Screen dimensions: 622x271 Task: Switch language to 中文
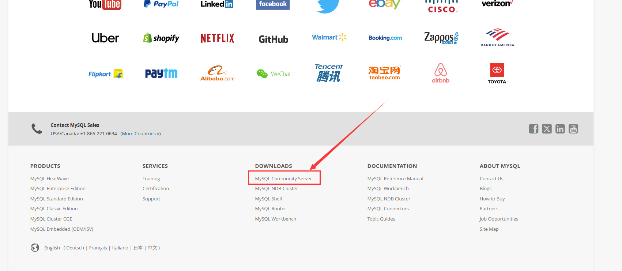coord(152,248)
